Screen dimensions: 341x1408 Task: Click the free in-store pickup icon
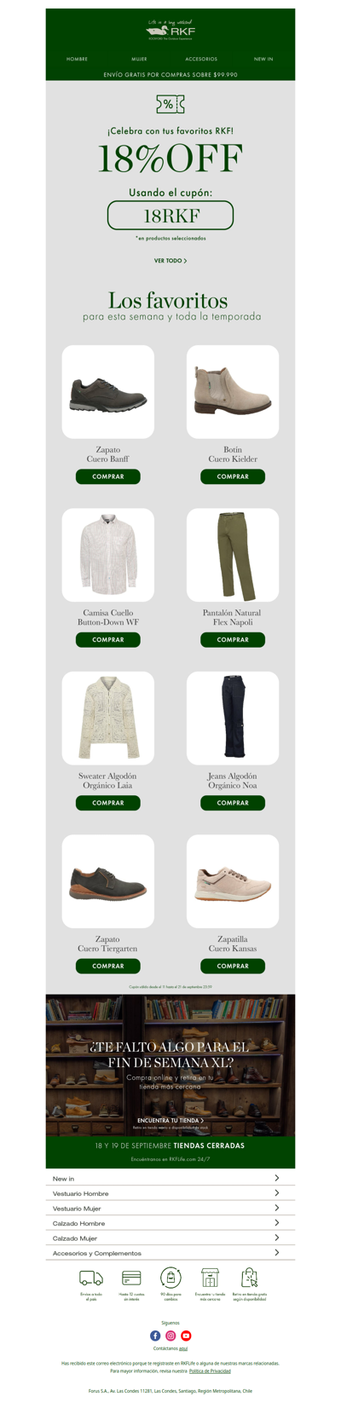pyautogui.click(x=249, y=1278)
